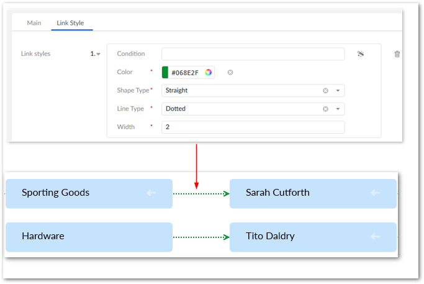The width and height of the screenshot is (424, 284).
Task: Clear the Shape Type selection
Action: (325, 91)
